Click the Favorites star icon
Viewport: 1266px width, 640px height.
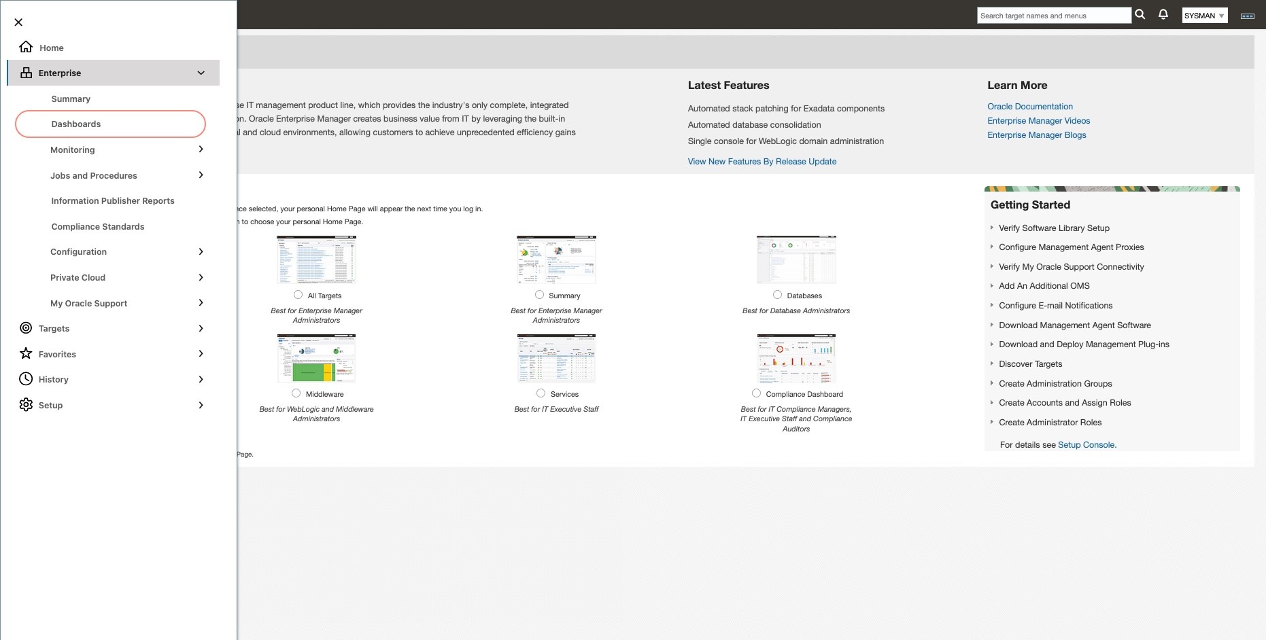point(26,353)
